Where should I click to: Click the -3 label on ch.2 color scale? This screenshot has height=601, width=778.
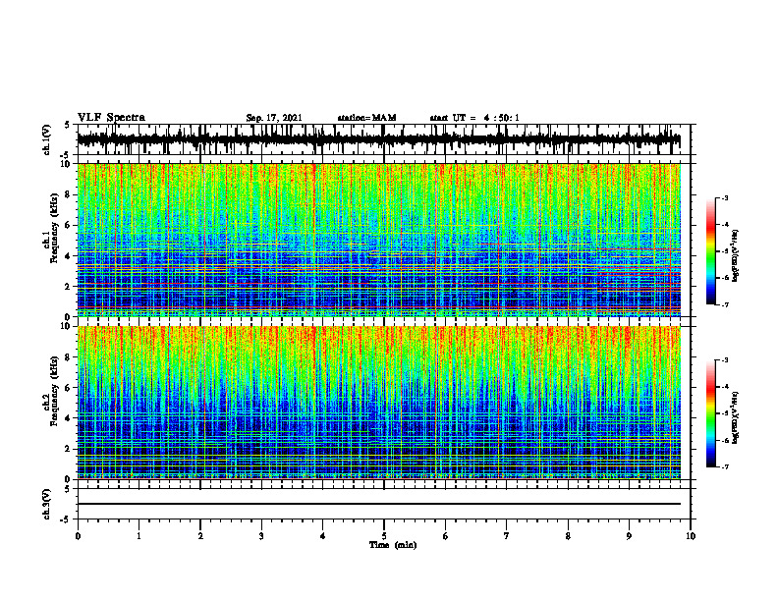725,360
